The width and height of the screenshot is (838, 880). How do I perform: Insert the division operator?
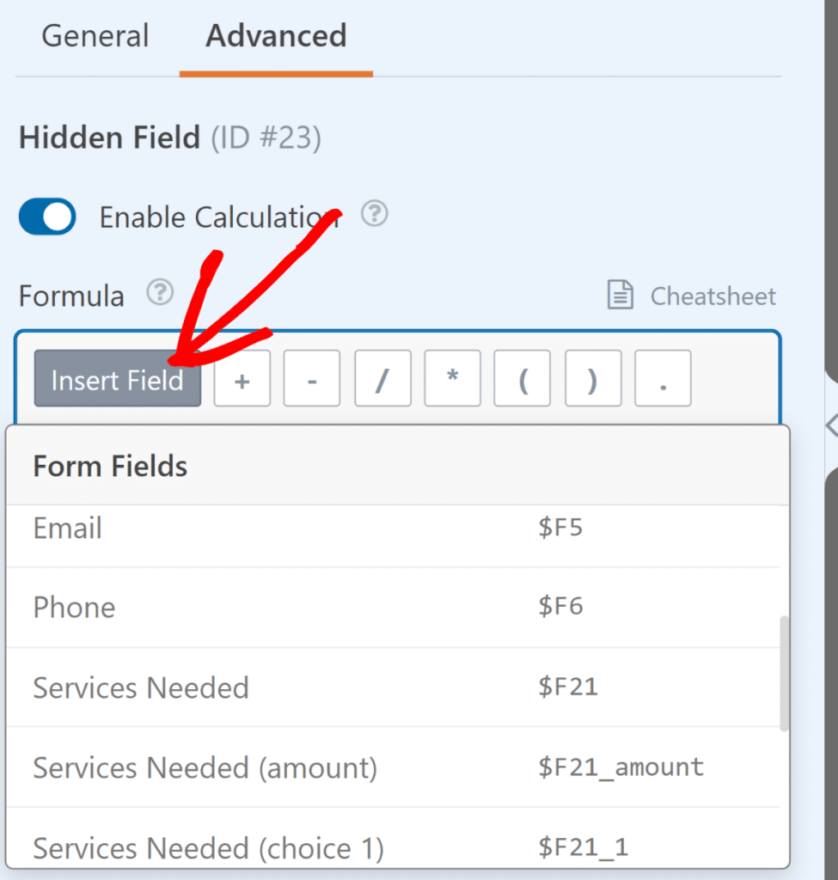[382, 378]
